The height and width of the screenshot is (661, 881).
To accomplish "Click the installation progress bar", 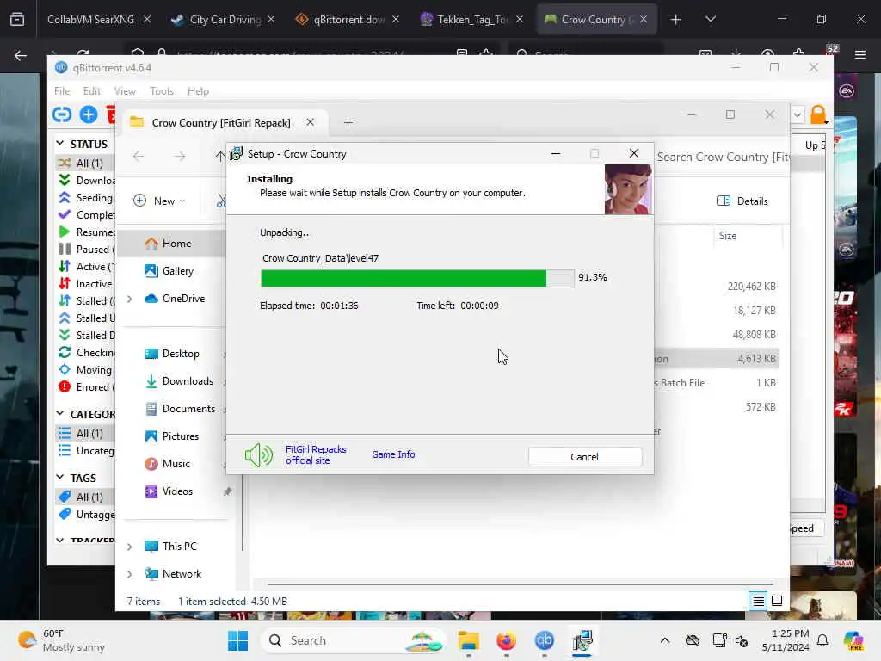I will coord(417,278).
